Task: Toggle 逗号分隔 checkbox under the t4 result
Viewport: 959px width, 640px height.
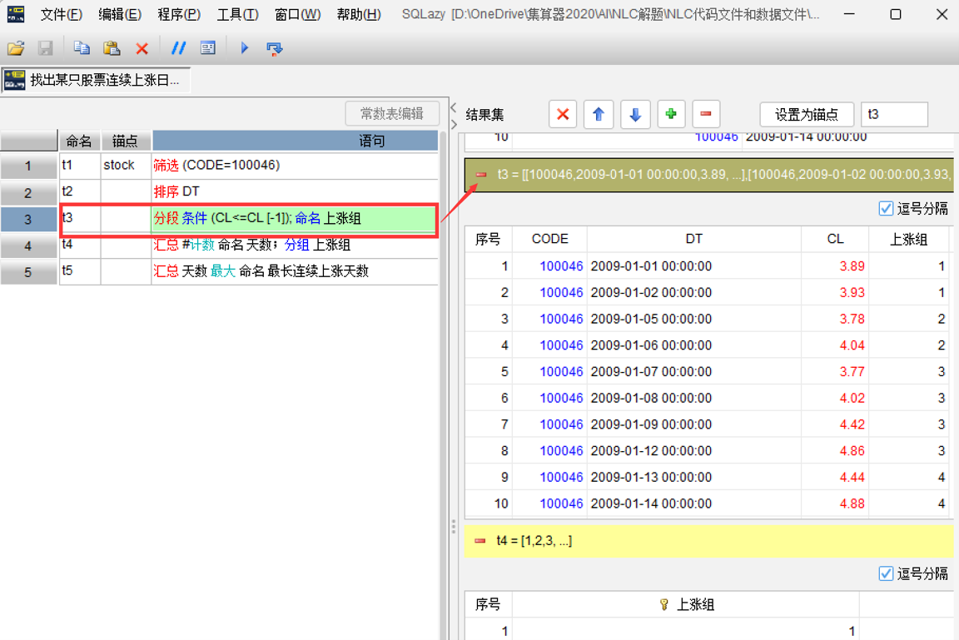Action: [x=886, y=573]
